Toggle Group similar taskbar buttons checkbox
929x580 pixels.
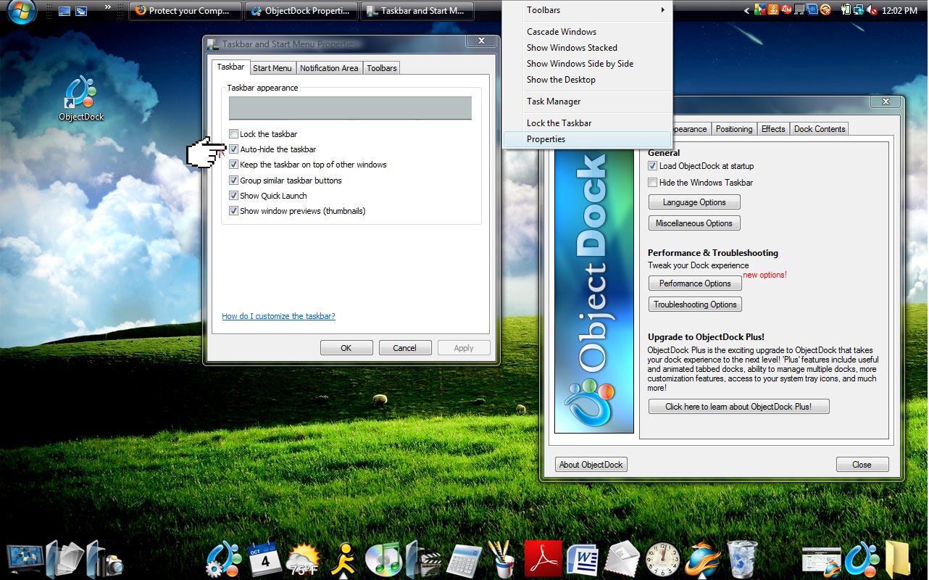click(233, 180)
